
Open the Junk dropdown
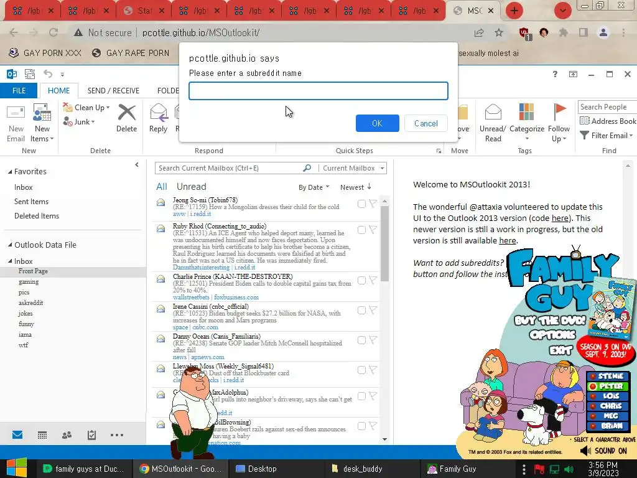pos(79,121)
